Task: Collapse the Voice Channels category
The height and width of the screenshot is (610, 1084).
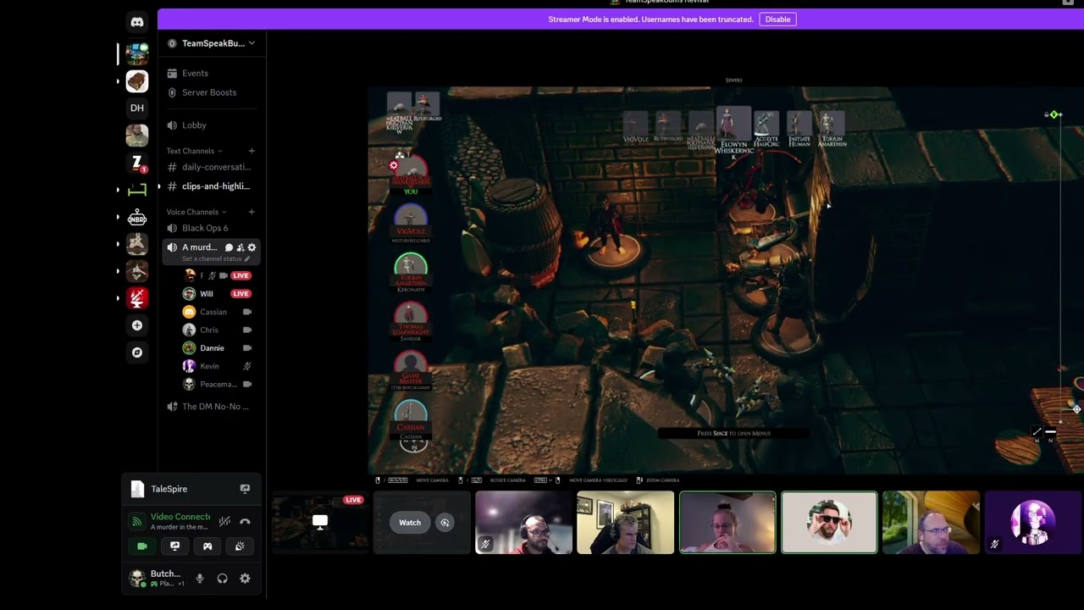Action: (196, 212)
